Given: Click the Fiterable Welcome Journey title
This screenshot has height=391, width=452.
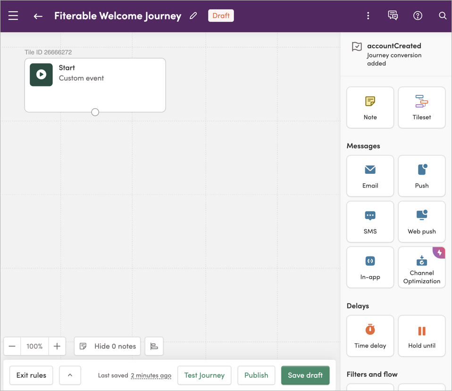Looking at the screenshot, I should [118, 16].
